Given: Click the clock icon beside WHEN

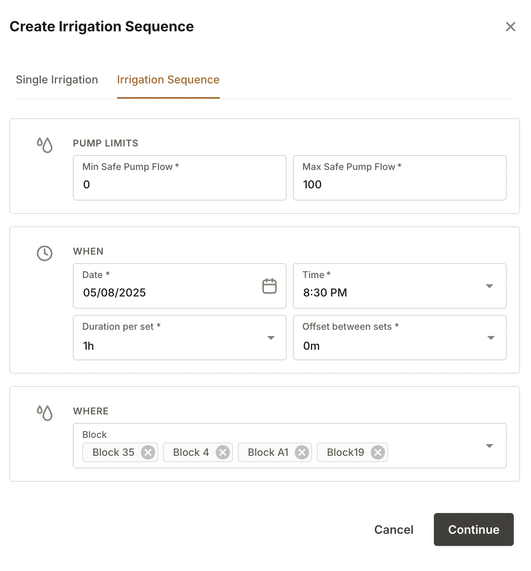Looking at the screenshot, I should click(45, 253).
